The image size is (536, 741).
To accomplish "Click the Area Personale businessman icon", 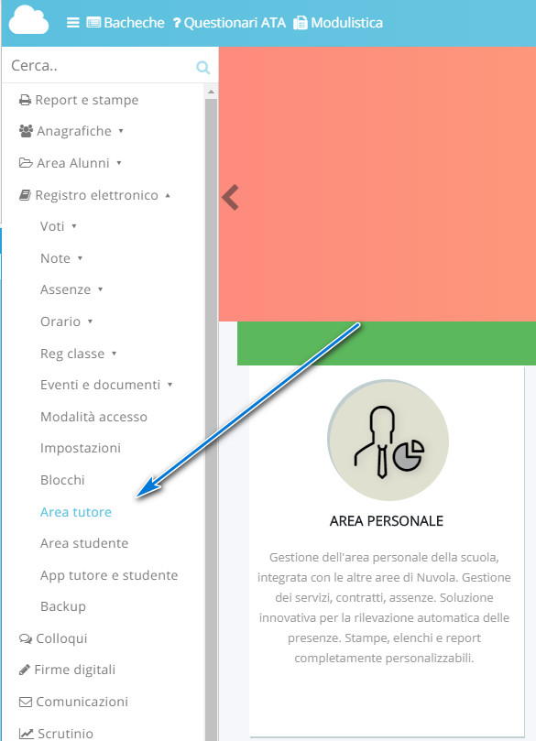I will coord(388,441).
